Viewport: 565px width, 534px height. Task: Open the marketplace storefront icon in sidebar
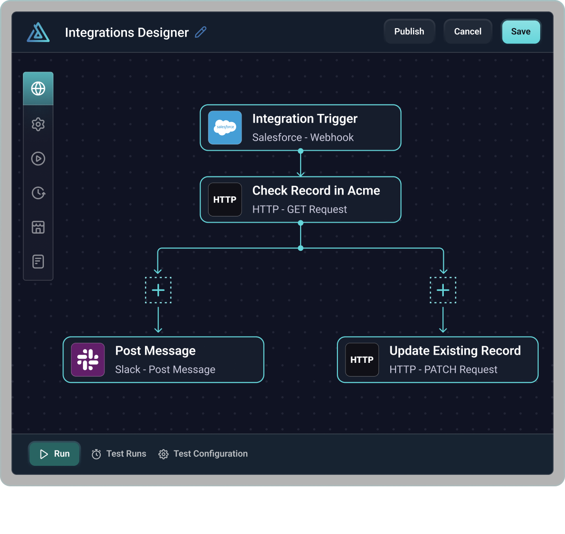38,227
